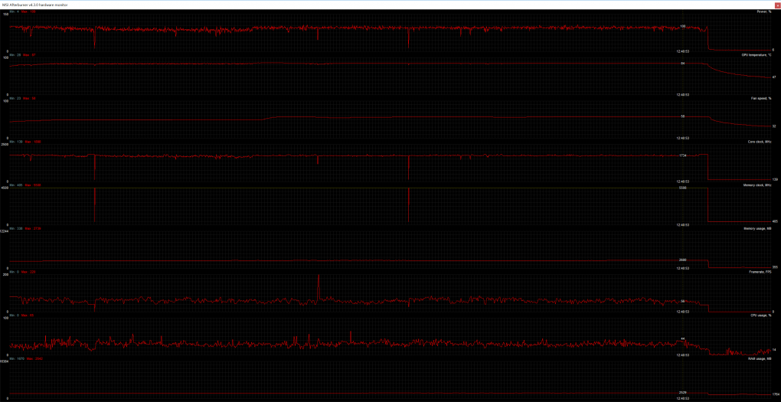This screenshot has width=781, height=402.
Task: Click current value 14 on CPU usage graph
Action: click(x=774, y=349)
